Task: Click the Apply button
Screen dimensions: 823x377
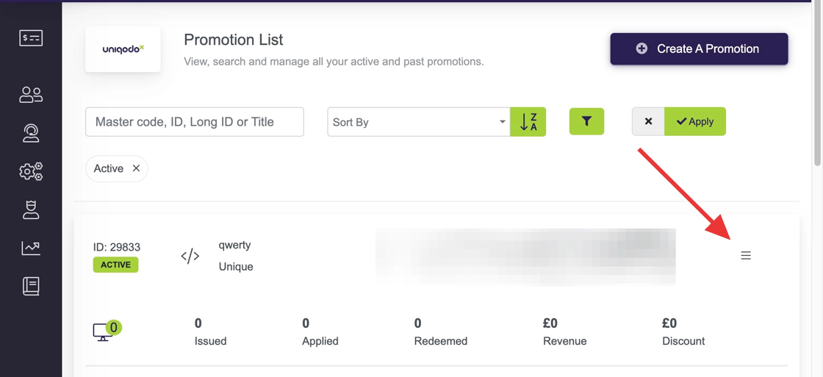Action: tap(695, 122)
